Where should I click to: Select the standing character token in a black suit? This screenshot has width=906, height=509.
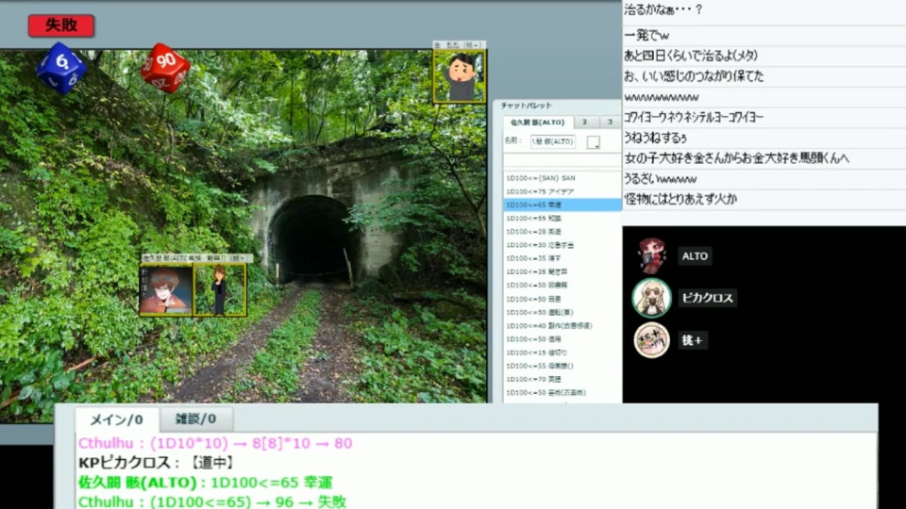pyautogui.click(x=220, y=290)
